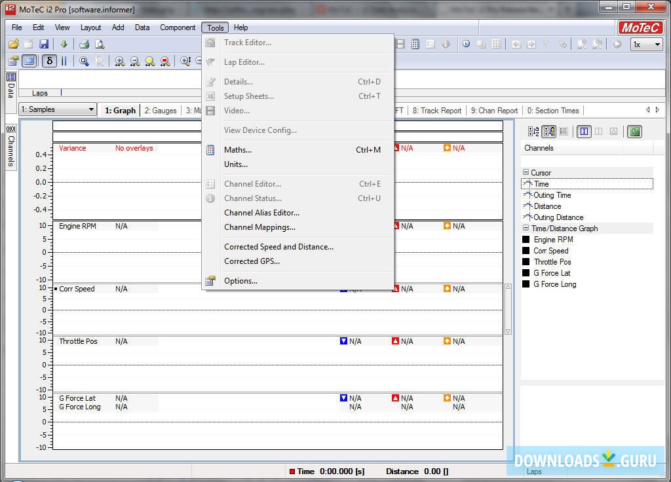
Task: Click the graph vertical scrollbar up arrow
Action: [508, 287]
